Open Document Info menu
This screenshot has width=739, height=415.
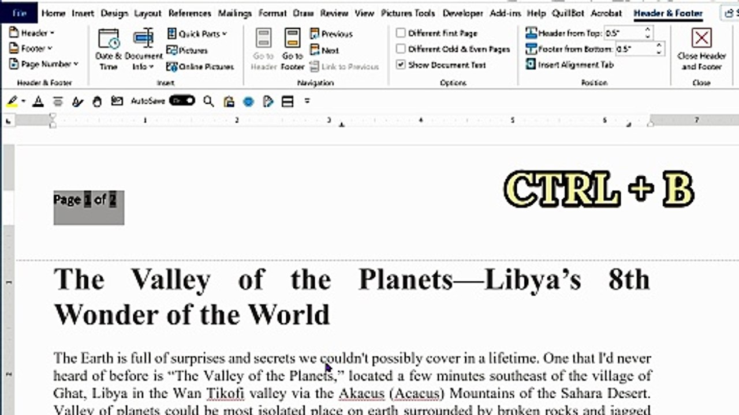pos(143,50)
